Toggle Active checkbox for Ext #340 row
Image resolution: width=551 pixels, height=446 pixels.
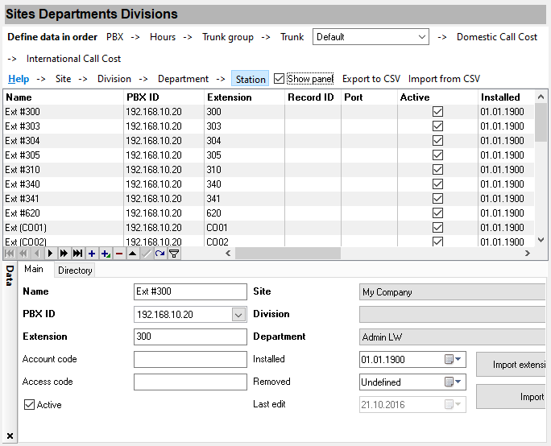point(437,184)
